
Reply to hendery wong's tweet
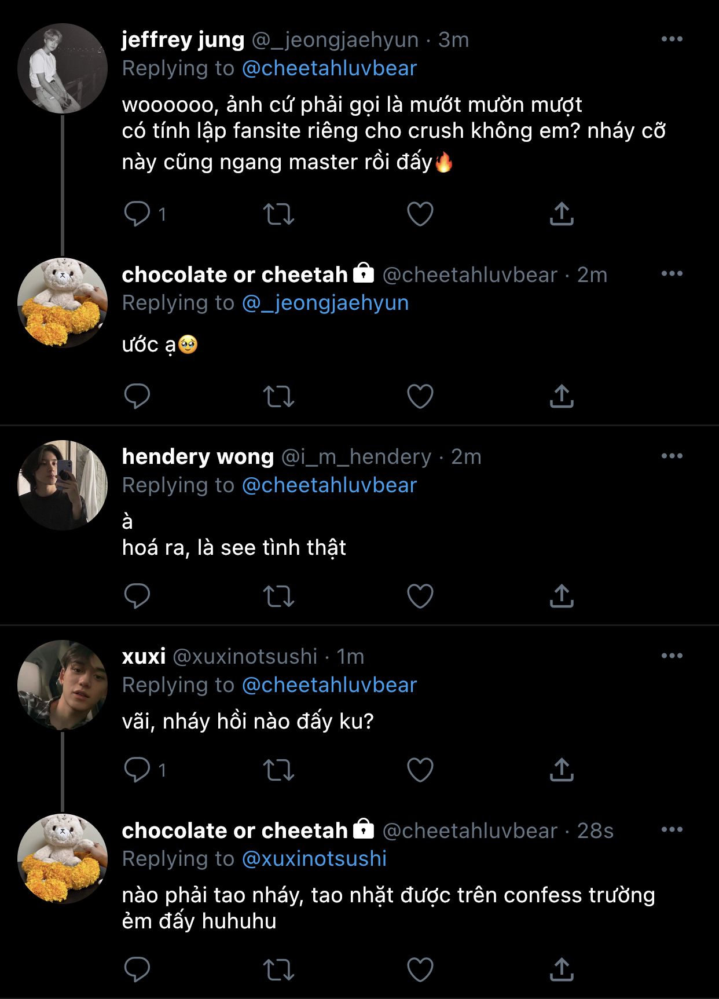click(137, 596)
